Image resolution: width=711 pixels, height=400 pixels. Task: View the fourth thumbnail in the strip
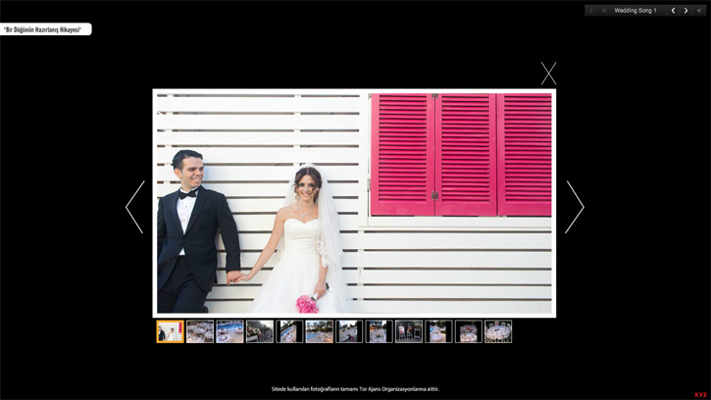point(260,331)
